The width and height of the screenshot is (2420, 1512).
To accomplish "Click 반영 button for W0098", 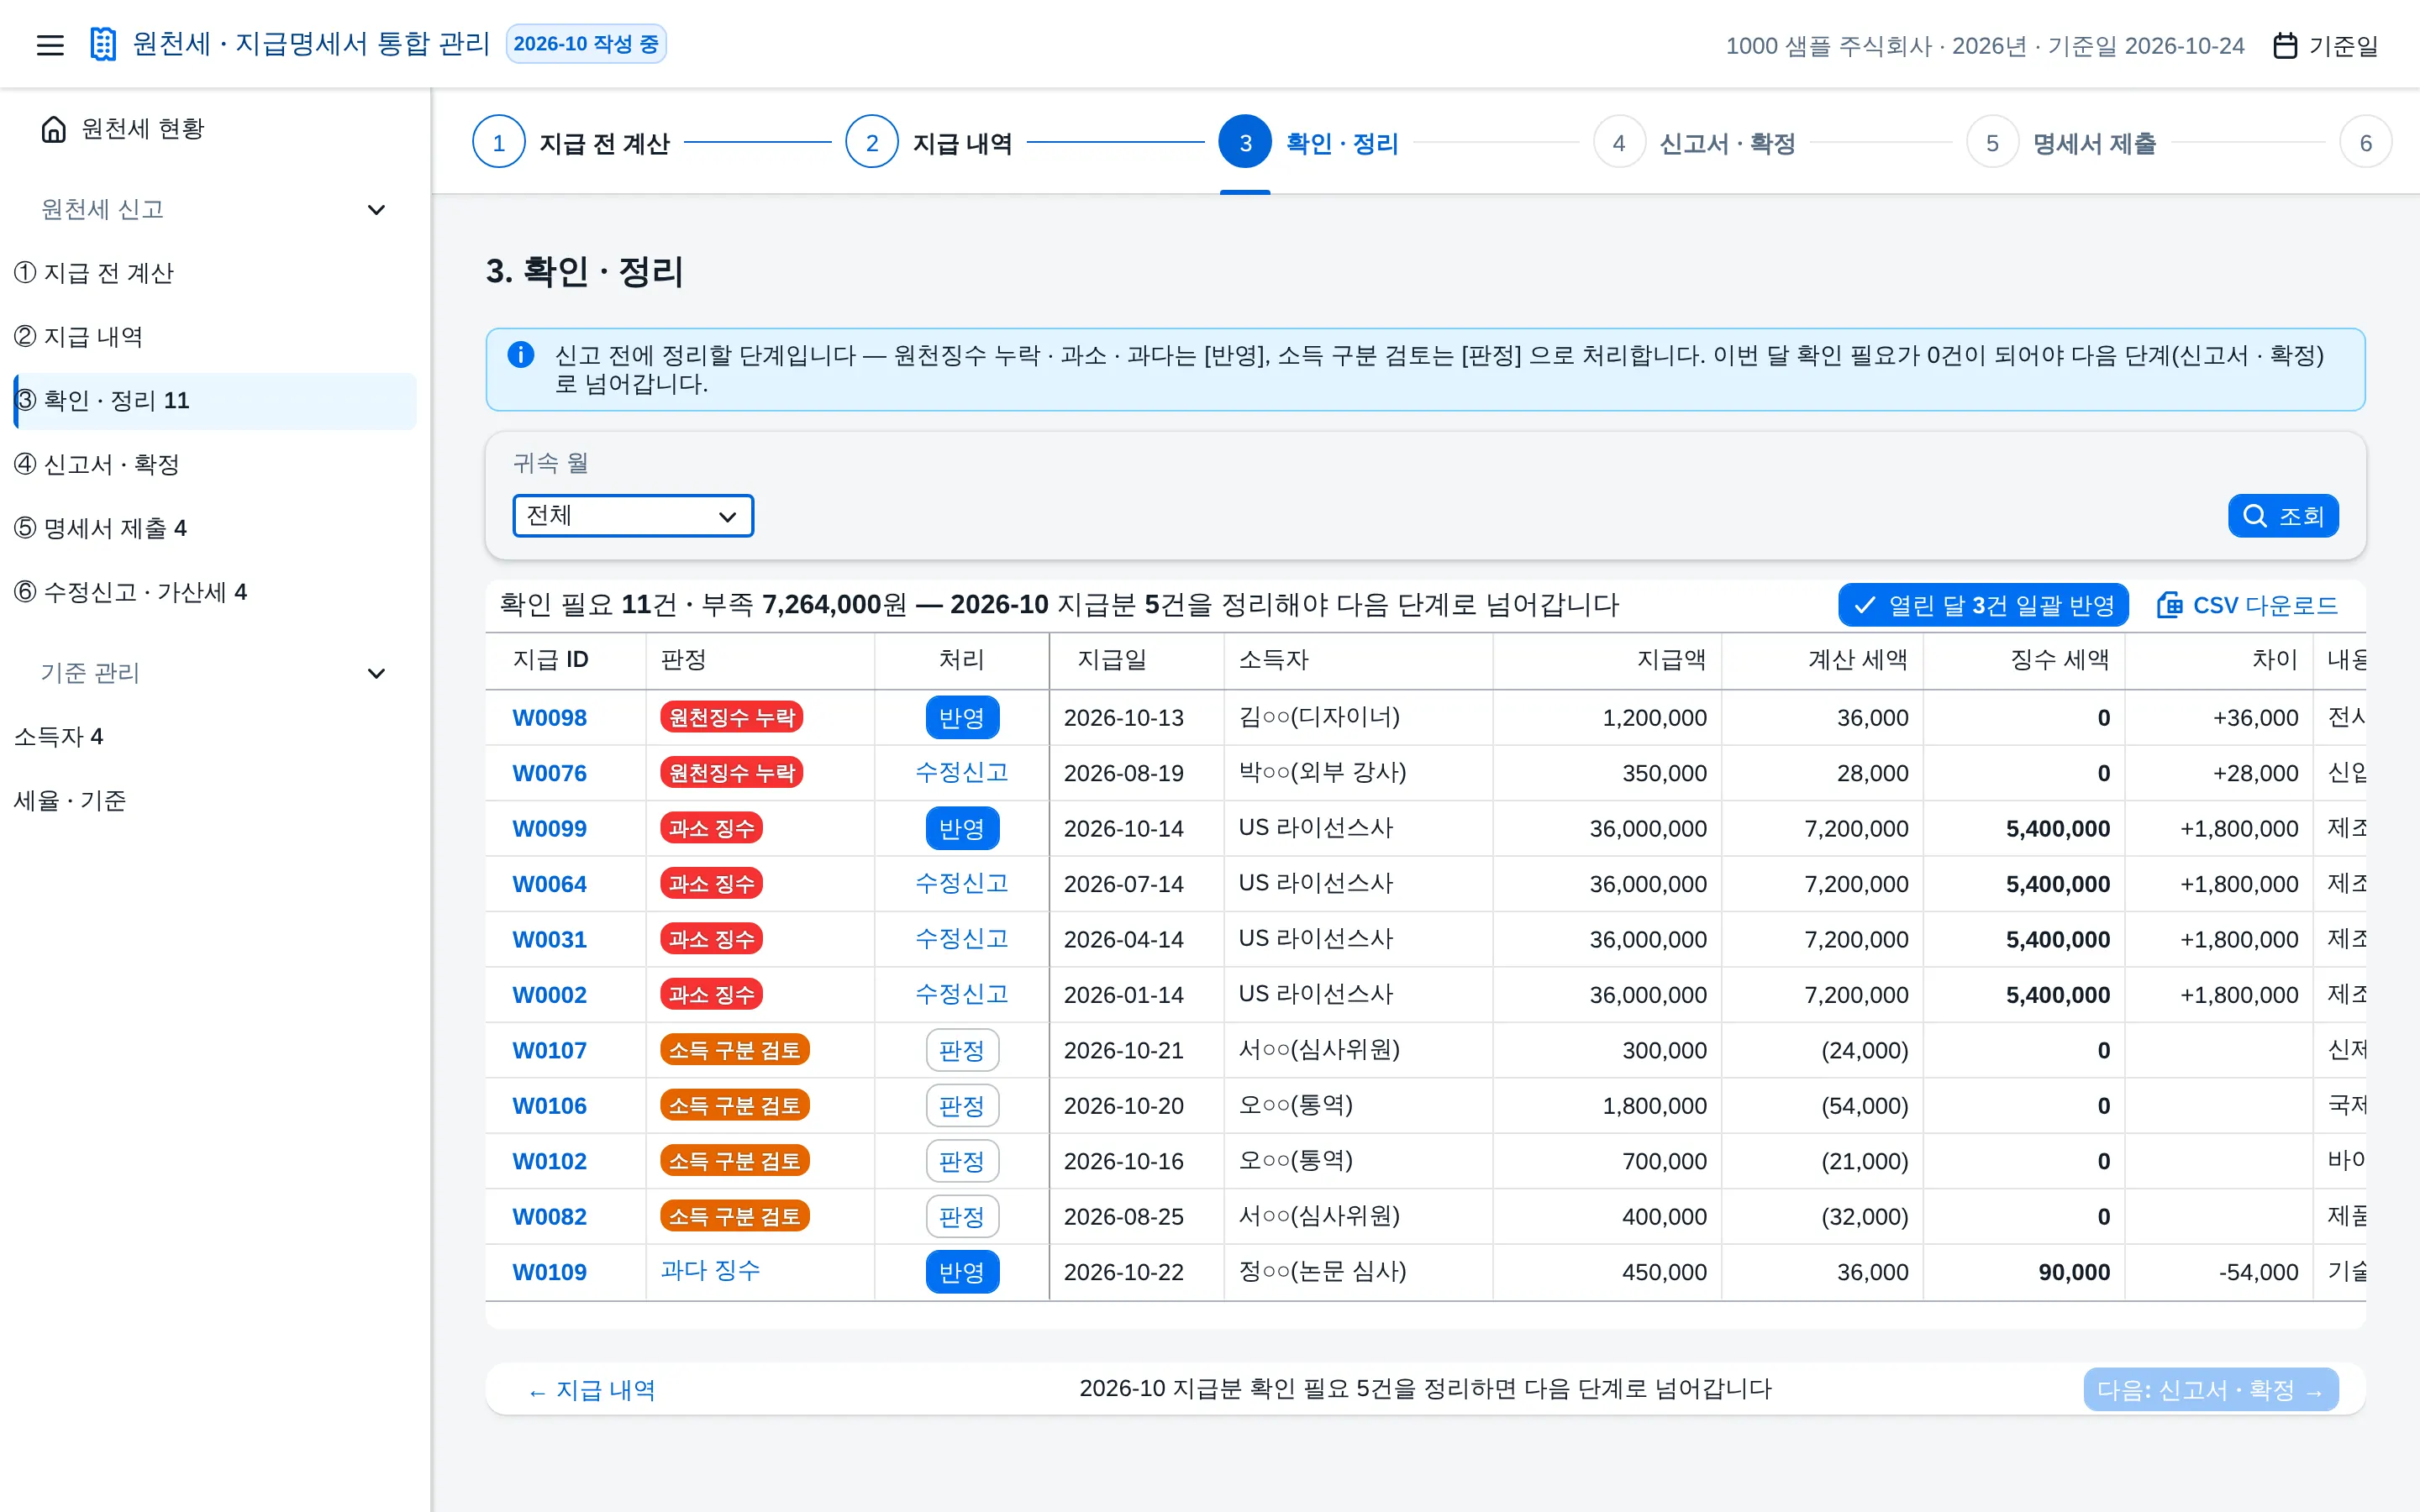I will pos(962,718).
